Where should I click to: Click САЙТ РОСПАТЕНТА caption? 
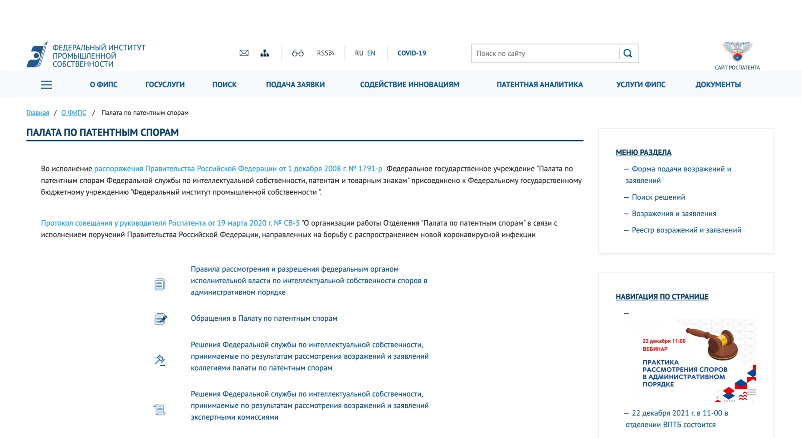click(737, 68)
